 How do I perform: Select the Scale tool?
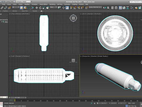click(44, 8)
